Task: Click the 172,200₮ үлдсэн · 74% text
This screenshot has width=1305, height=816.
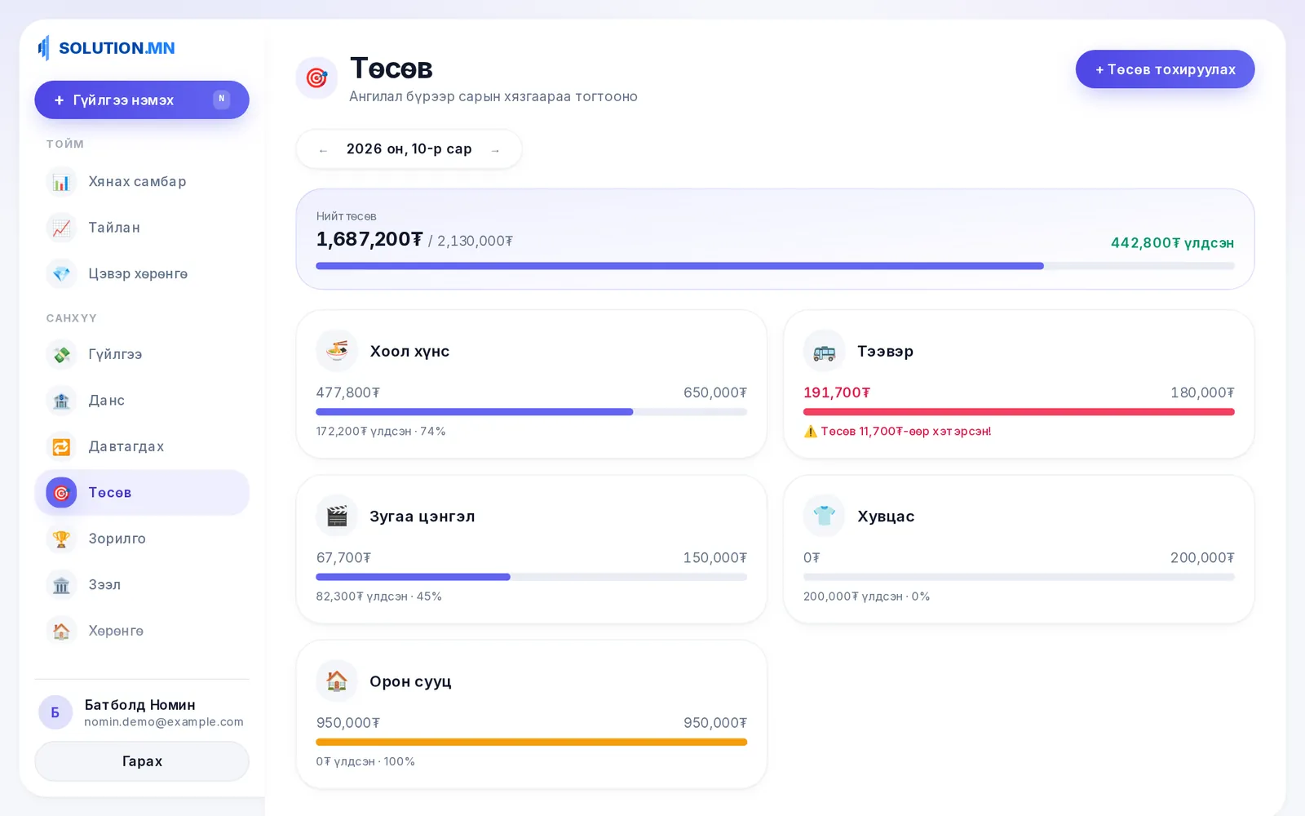Action: 381,431
